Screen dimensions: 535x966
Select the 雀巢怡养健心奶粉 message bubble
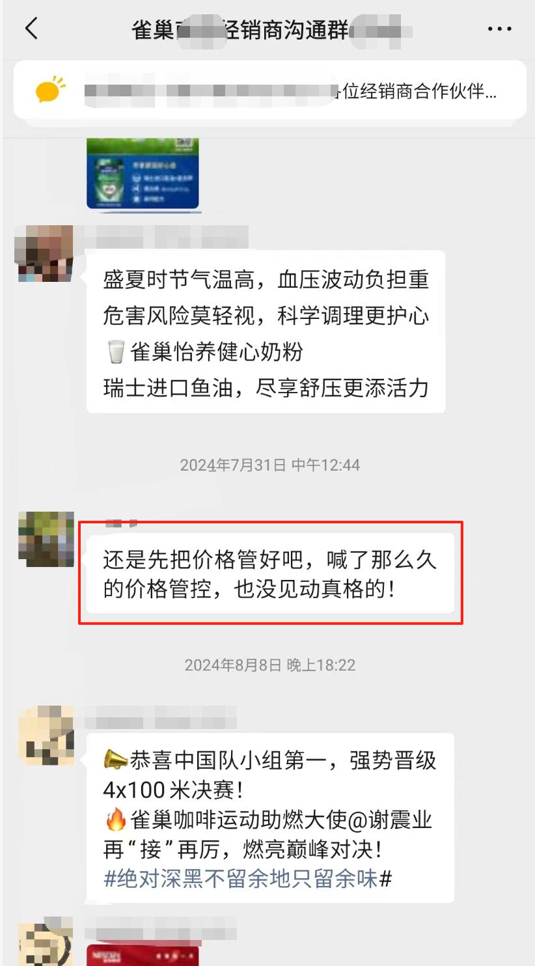pos(266,331)
